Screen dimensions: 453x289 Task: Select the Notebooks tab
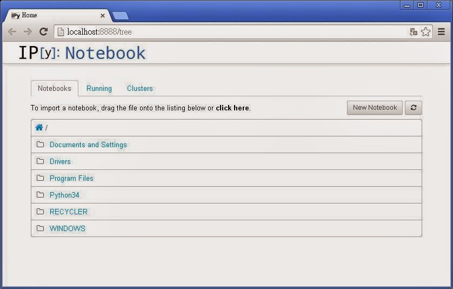[54, 88]
